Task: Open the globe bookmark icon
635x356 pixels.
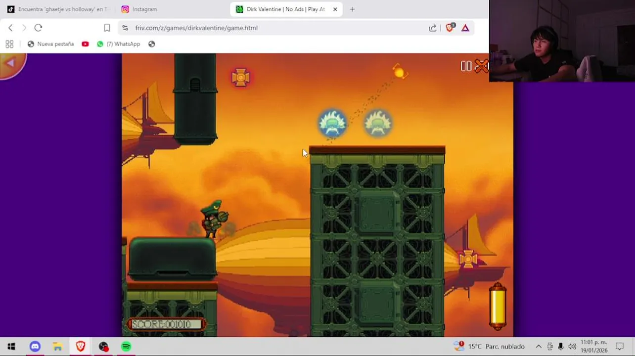Action: [151, 44]
